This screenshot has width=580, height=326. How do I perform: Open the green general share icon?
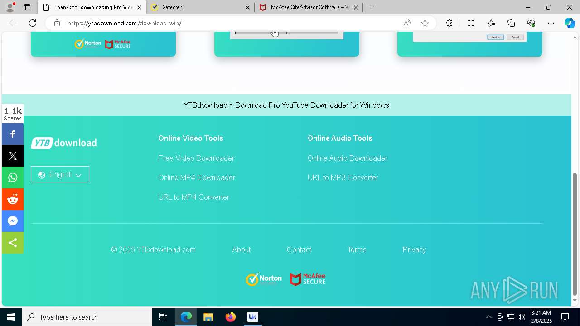click(13, 243)
